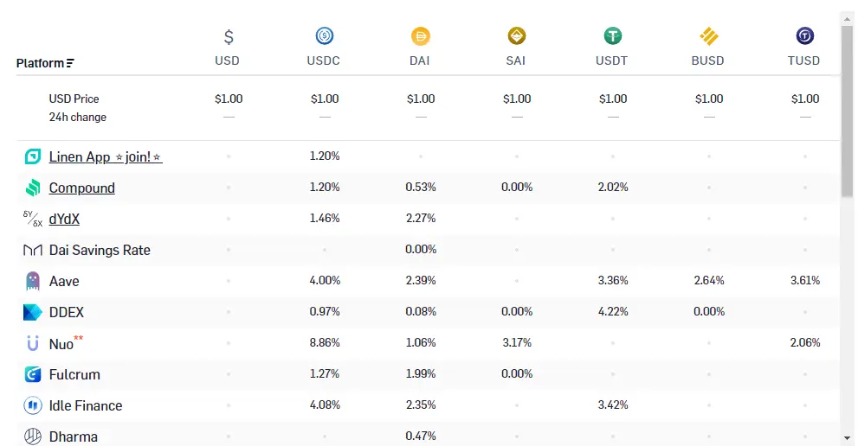858x446 pixels.
Task: Click the BUSD coin icon
Action: tap(708, 36)
